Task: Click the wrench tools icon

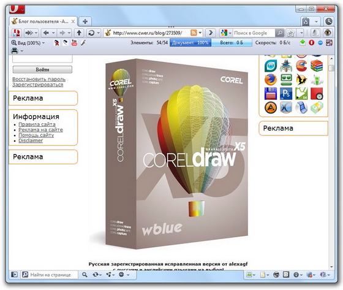Action: tap(83, 43)
